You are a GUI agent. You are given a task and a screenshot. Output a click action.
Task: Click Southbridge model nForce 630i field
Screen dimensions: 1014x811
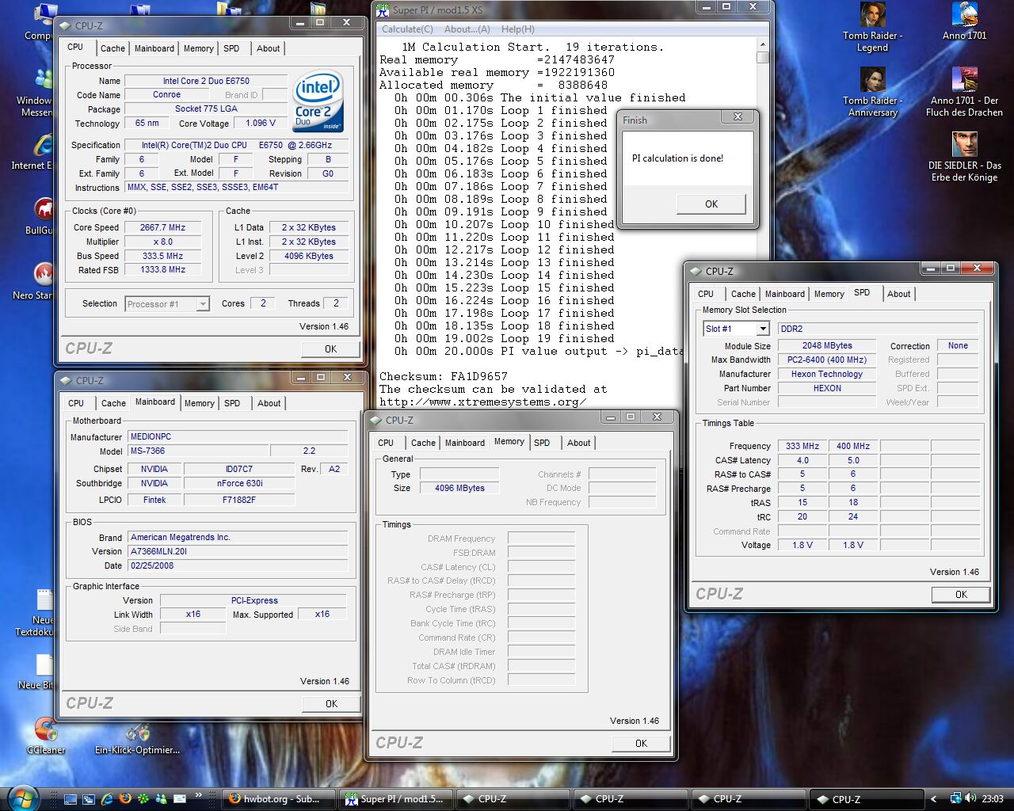[239, 483]
